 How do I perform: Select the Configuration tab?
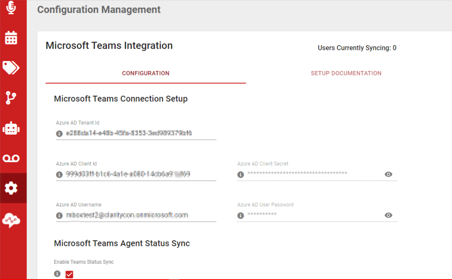[146, 73]
